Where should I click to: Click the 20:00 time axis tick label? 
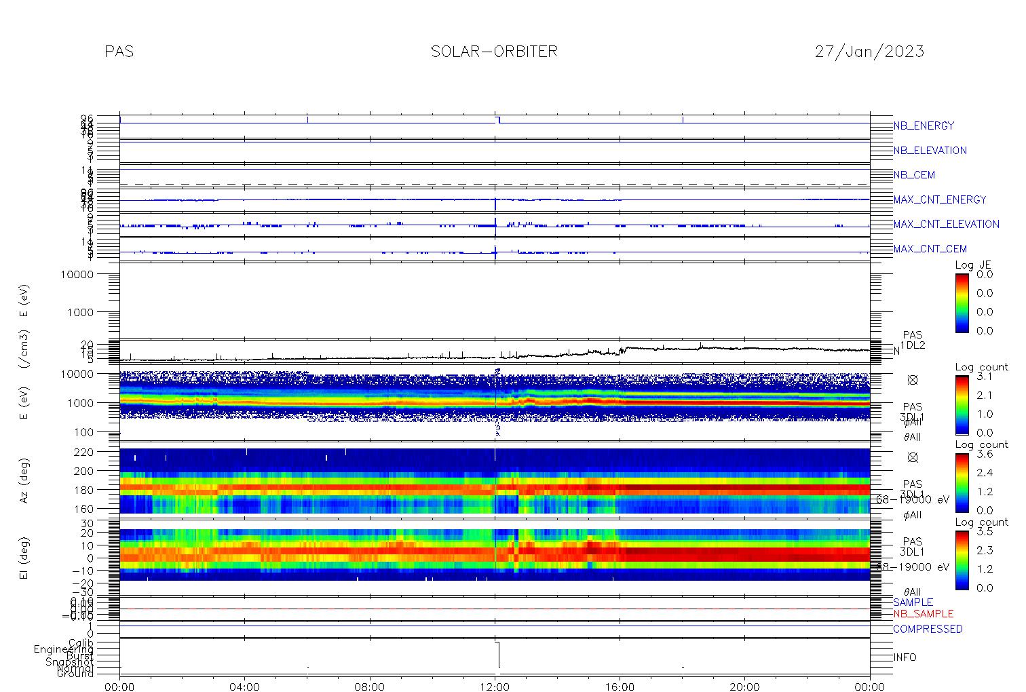coord(745,687)
